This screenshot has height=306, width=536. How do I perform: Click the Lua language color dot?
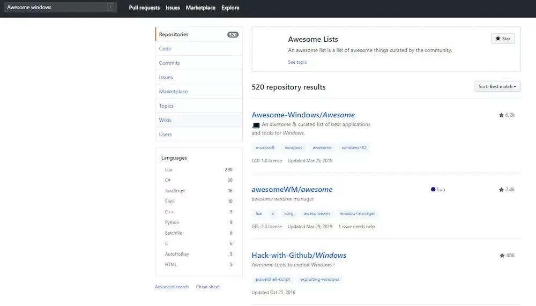coord(433,189)
